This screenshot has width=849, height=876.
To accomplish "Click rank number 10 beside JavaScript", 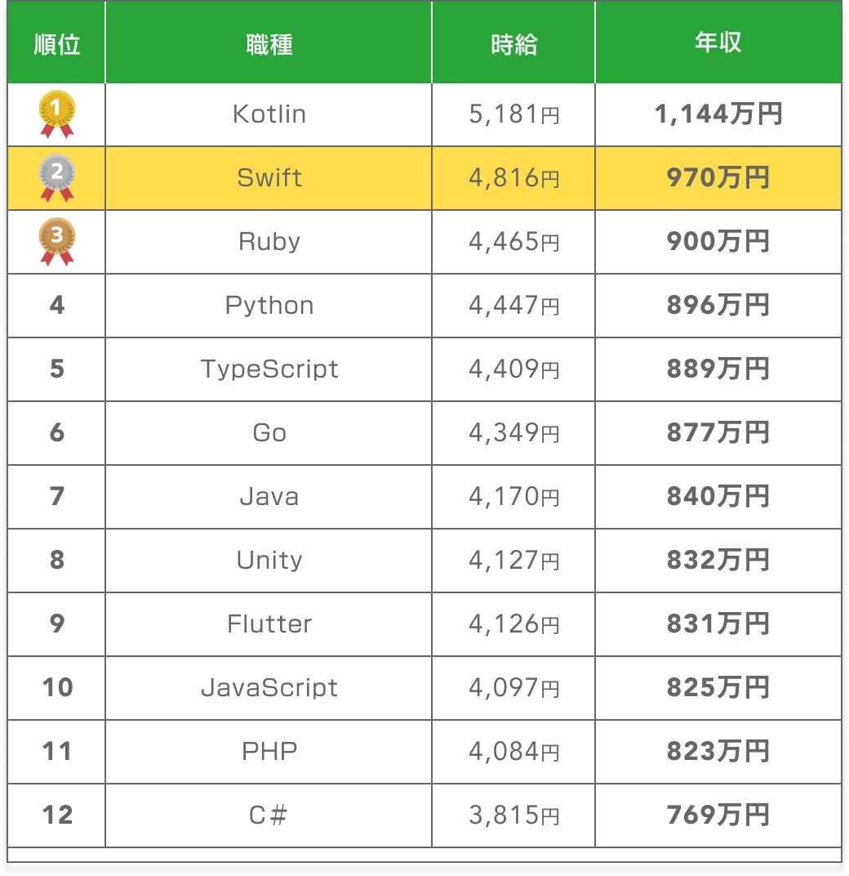I will coord(56,688).
